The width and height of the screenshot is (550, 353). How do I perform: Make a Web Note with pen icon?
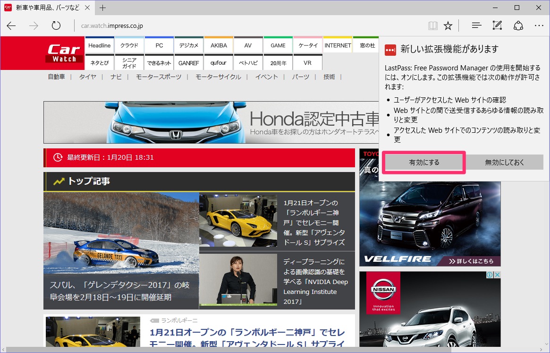point(497,26)
